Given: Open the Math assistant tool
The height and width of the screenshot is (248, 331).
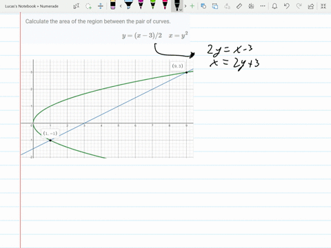Looking at the screenshot, I should point(251,6).
